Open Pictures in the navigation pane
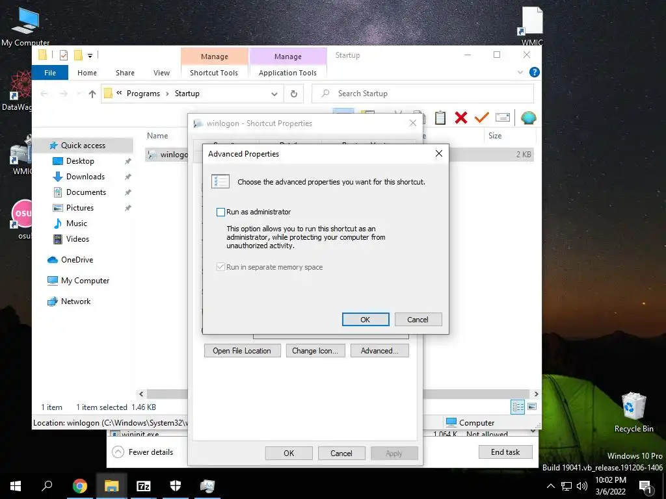The height and width of the screenshot is (499, 666). [80, 208]
